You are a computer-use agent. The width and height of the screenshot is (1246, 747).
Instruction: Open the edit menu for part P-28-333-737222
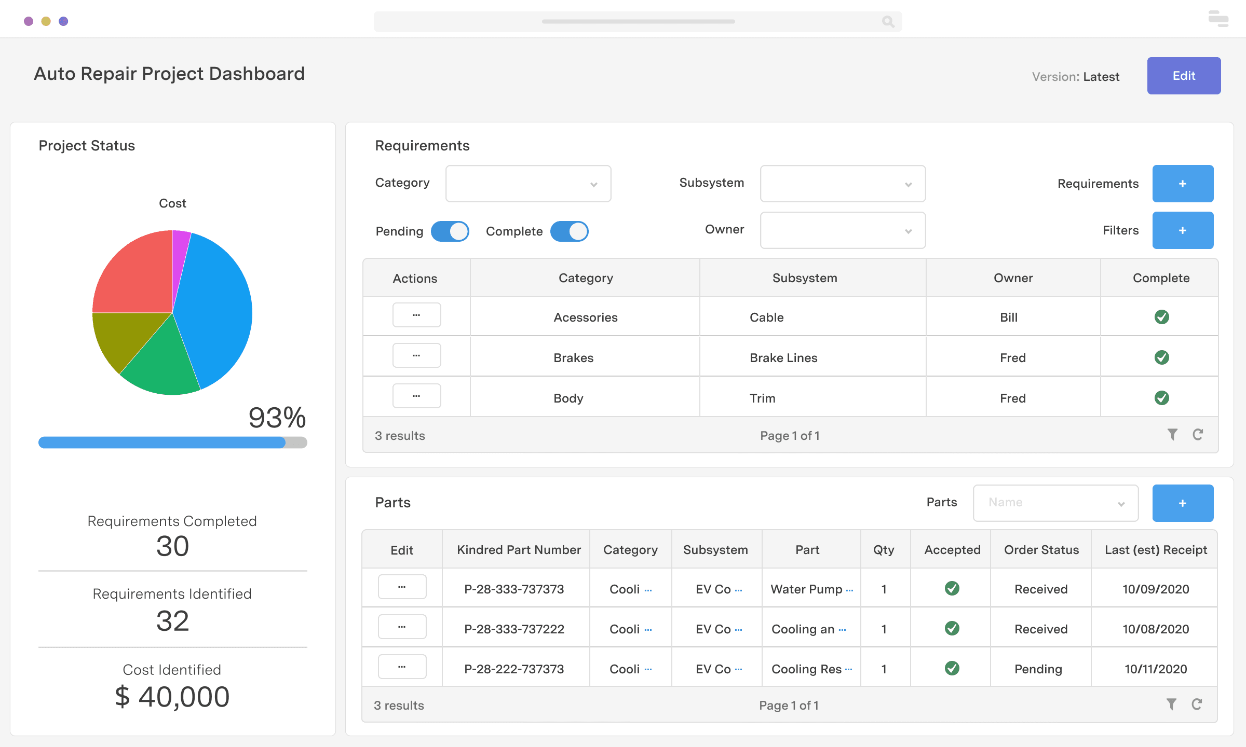(x=402, y=627)
